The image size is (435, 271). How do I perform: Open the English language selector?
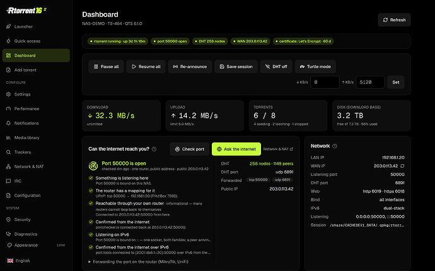(18, 261)
